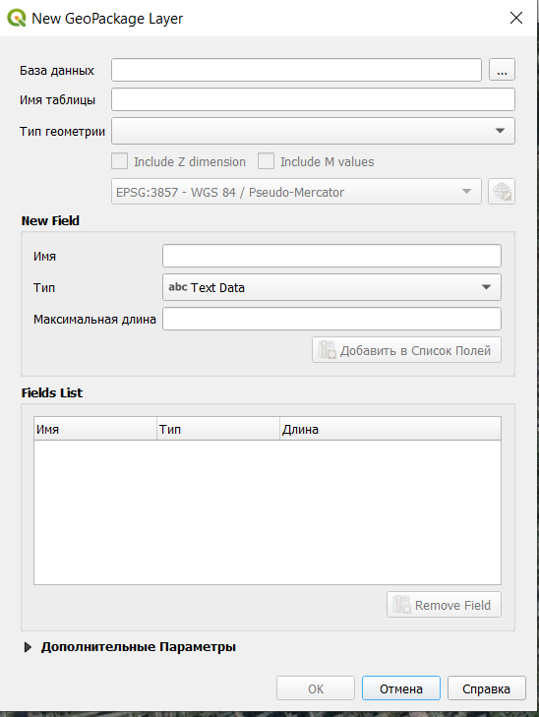This screenshot has height=717, width=539.
Task: Click the CRS selector globe icon
Action: [x=502, y=192]
